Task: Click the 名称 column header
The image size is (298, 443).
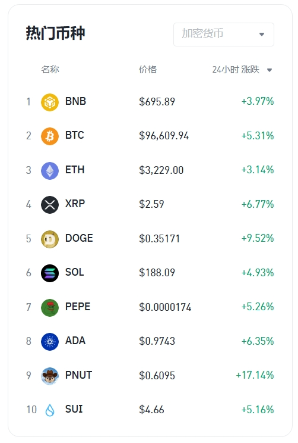Action: pyautogui.click(x=50, y=70)
